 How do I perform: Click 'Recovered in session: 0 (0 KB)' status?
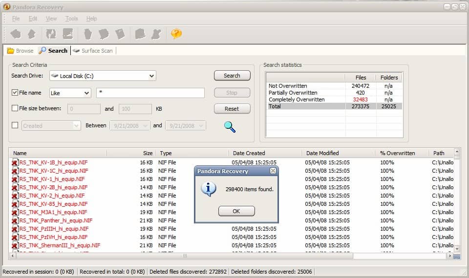click(x=38, y=272)
